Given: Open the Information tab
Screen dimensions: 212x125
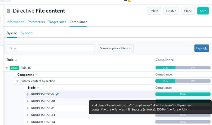Looking at the screenshot, I should tap(15, 22).
